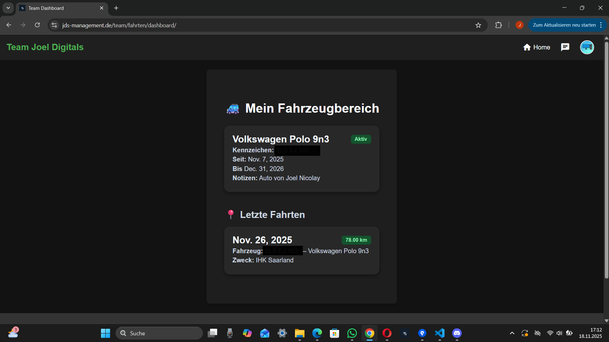Bookmark this page via the star icon
The image size is (609, 342).
point(478,25)
